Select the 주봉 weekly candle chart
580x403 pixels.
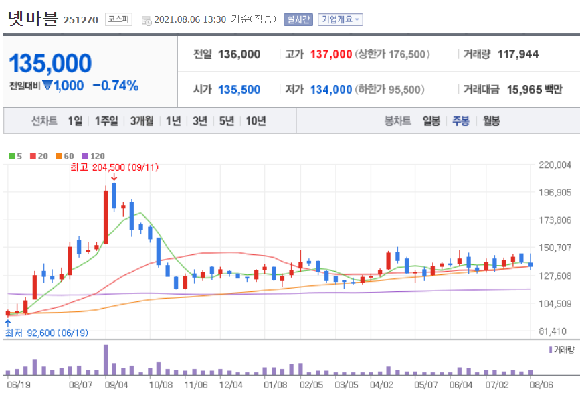click(x=461, y=121)
